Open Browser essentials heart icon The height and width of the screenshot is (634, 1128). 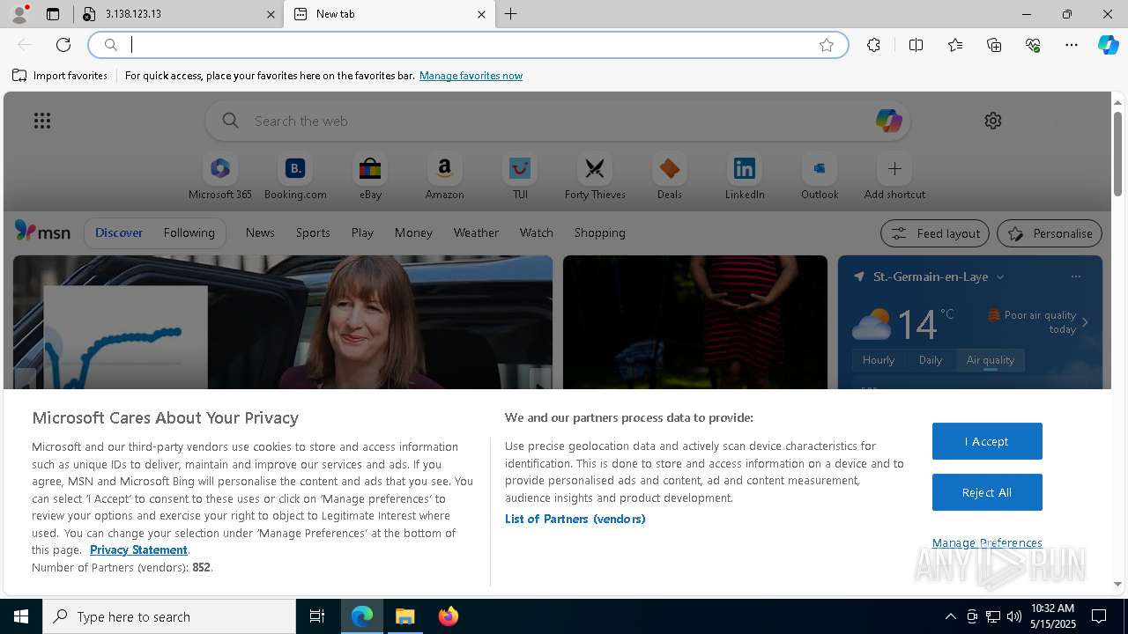click(x=1033, y=45)
